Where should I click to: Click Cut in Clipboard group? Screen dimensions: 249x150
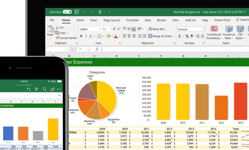60,27
